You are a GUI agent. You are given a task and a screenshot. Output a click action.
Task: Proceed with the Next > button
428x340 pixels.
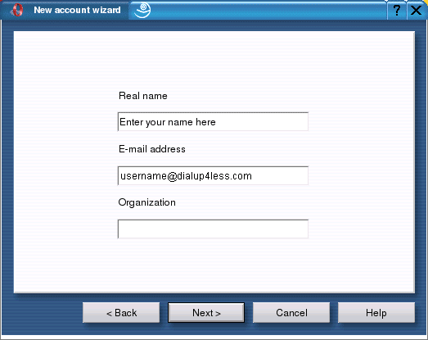tap(206, 312)
